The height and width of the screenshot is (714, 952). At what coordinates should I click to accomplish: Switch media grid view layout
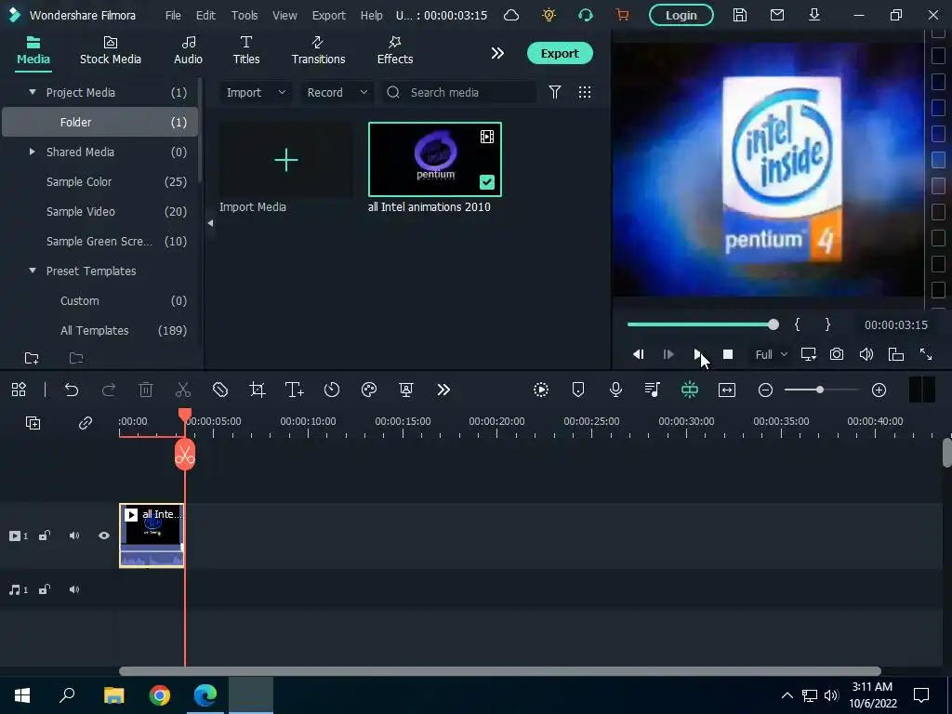click(x=585, y=92)
